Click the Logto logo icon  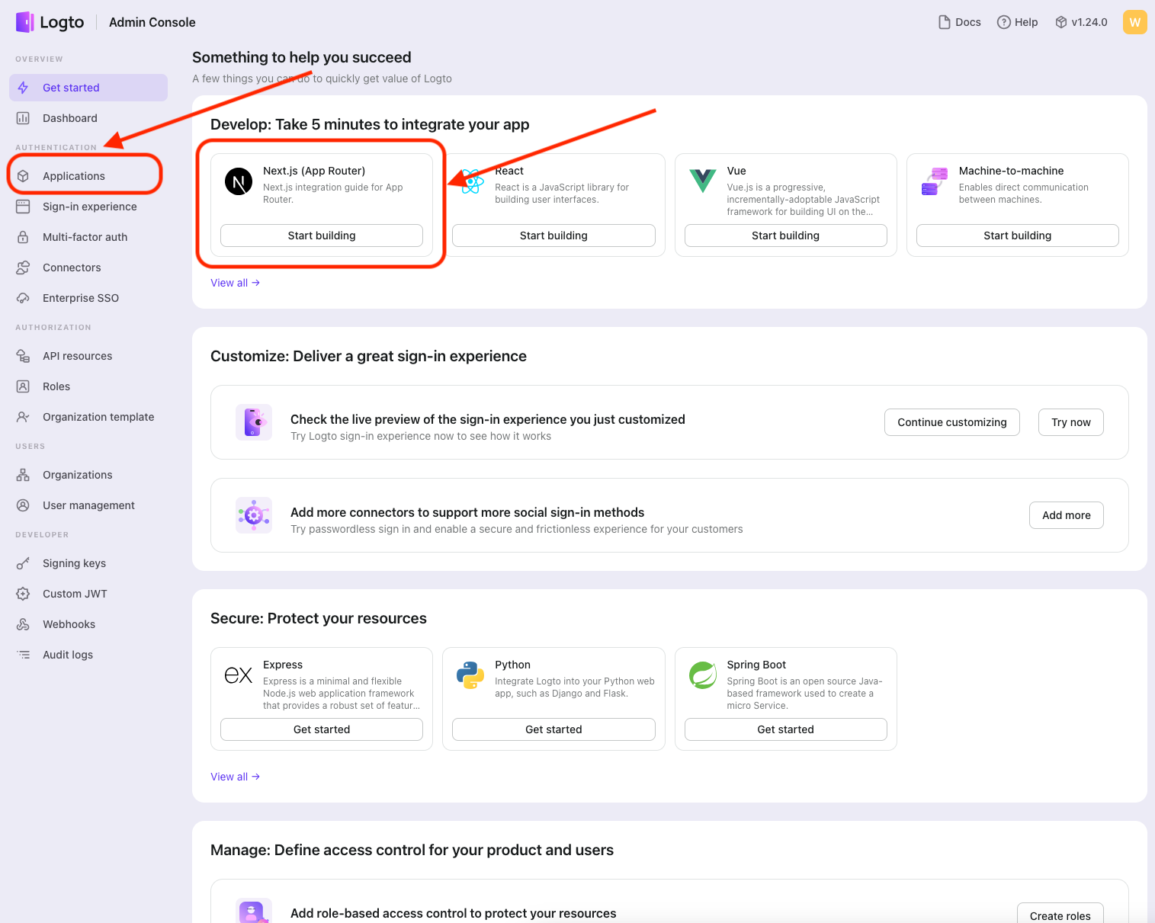pyautogui.click(x=25, y=22)
